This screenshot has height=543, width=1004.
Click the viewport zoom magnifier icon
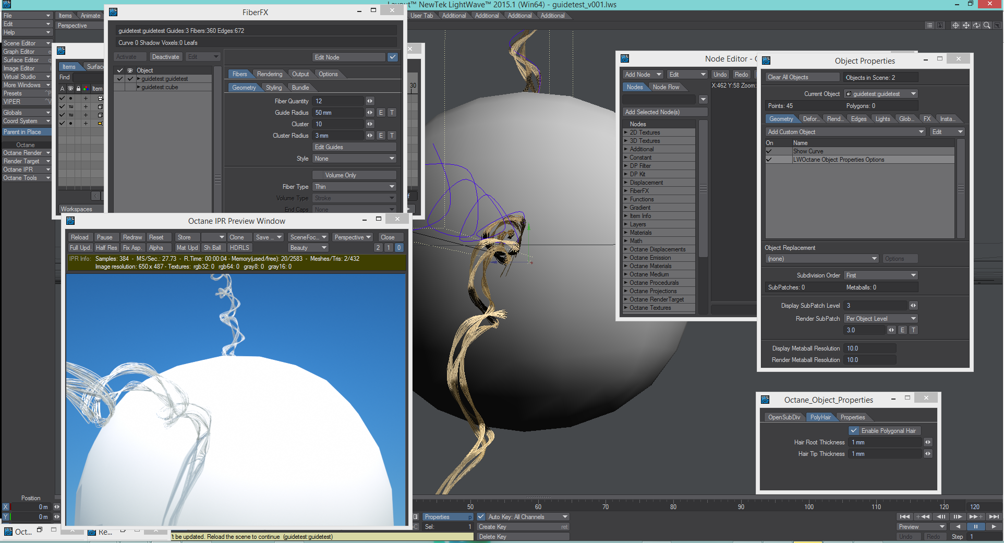tap(987, 25)
